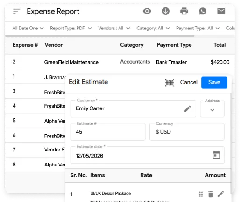This screenshot has width=241, height=202.
Task: Print the expense report
Action: coord(184,11)
